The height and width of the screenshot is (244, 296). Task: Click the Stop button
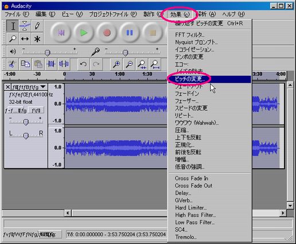coord(153,33)
